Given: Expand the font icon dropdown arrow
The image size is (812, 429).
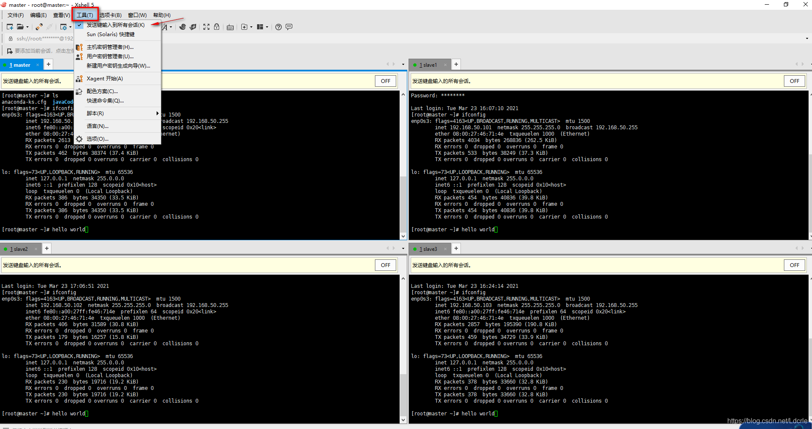Looking at the screenshot, I should click(x=171, y=27).
